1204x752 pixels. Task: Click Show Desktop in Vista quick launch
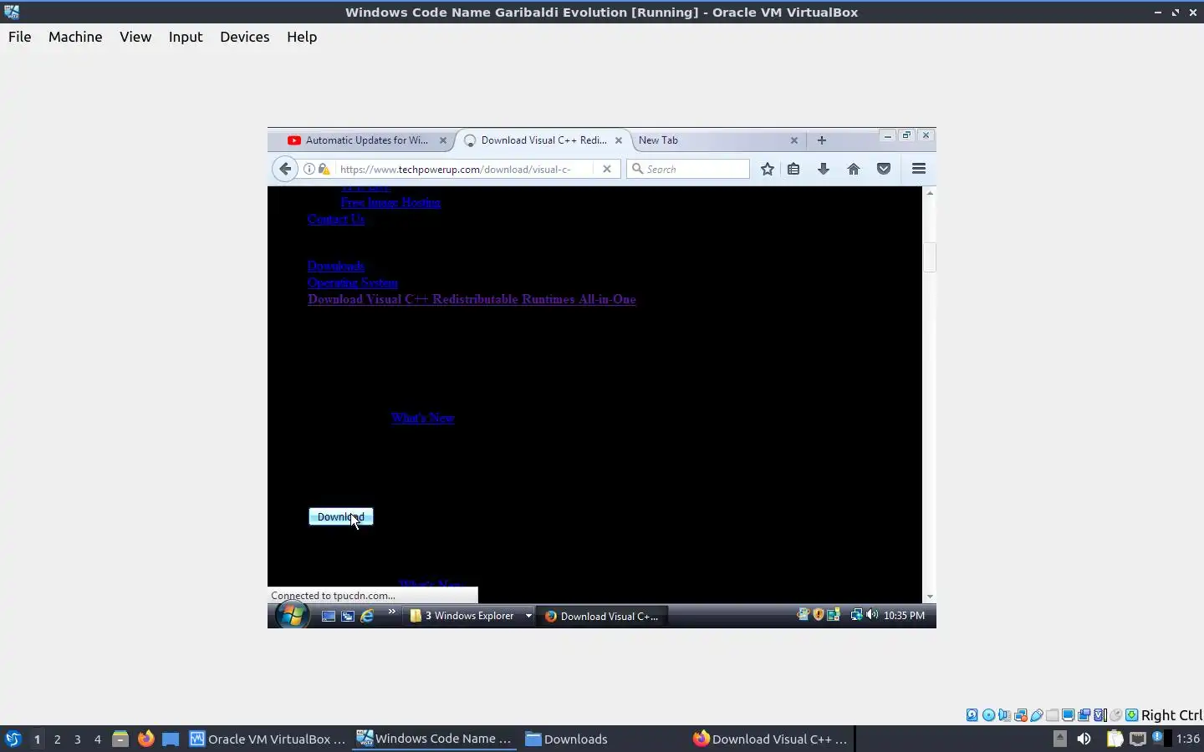click(x=329, y=616)
